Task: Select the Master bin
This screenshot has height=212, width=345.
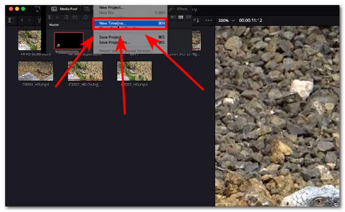Action: (x=54, y=25)
